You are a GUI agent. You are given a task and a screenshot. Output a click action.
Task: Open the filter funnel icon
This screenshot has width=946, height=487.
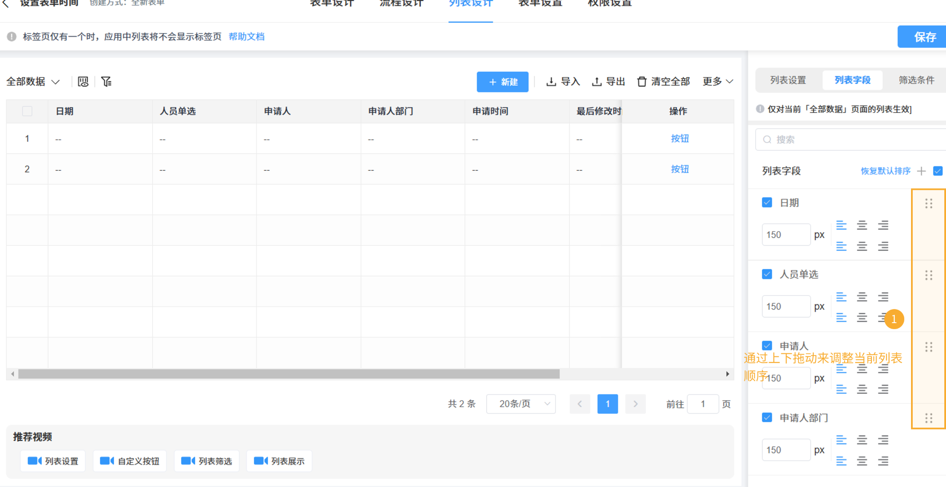tap(106, 82)
